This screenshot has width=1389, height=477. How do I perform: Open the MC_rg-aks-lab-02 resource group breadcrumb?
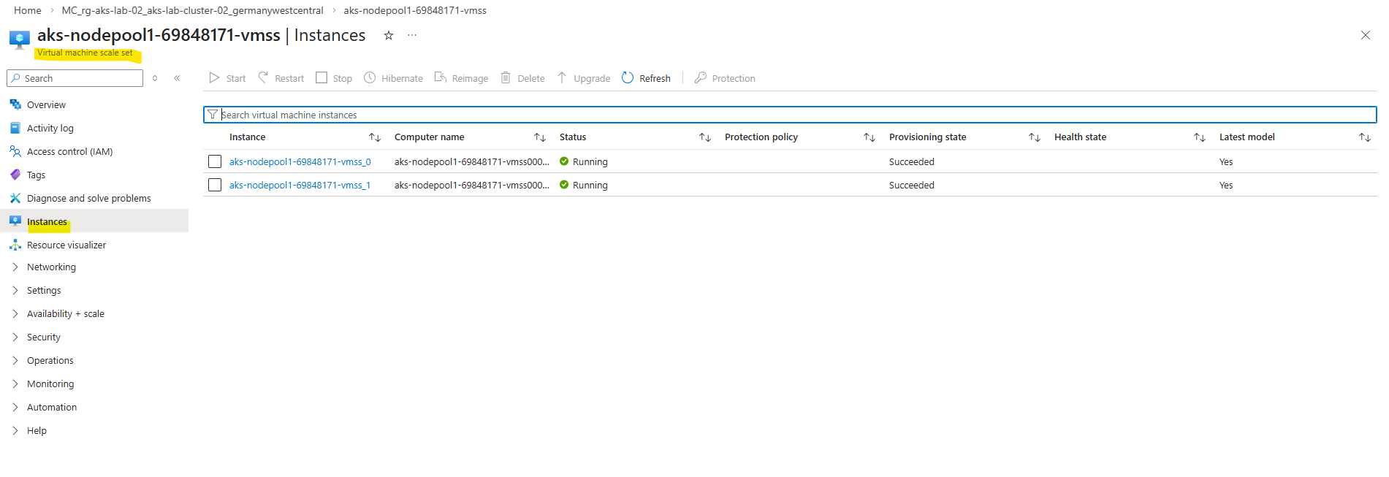[192, 10]
